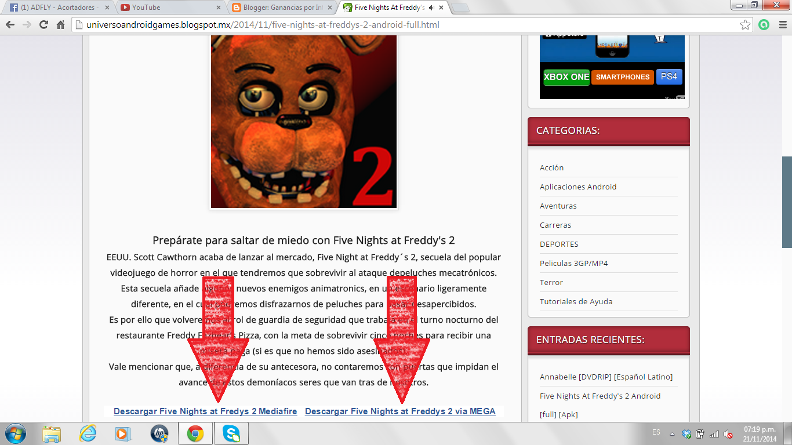The width and height of the screenshot is (792, 445).
Task: Click the heading Prepárate para saltar de miedo
Action: point(304,240)
